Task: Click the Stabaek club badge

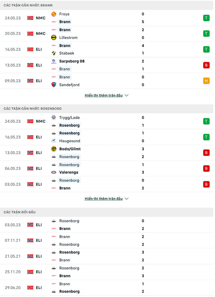Action: pos(54,53)
